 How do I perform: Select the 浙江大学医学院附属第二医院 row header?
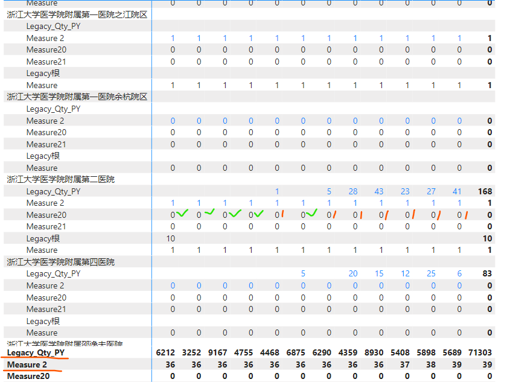[x=61, y=179]
